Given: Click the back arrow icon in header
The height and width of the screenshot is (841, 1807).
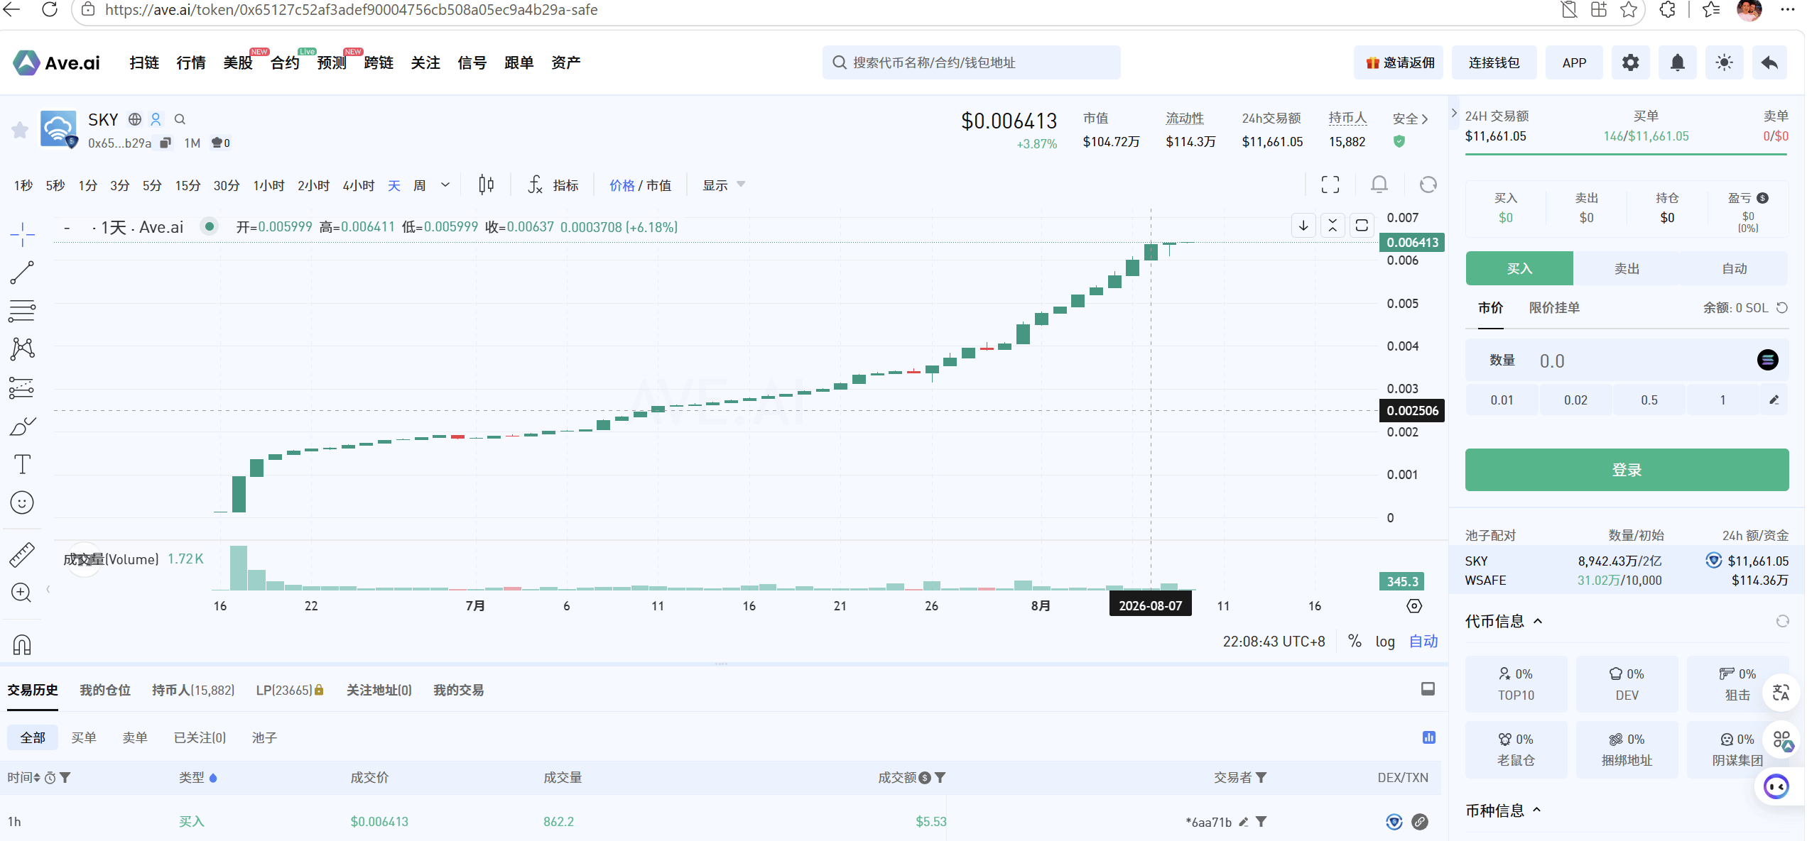Looking at the screenshot, I should point(1770,62).
